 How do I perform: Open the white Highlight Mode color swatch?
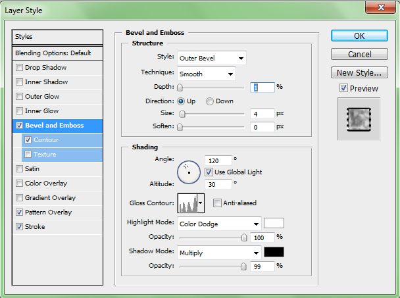click(274, 223)
